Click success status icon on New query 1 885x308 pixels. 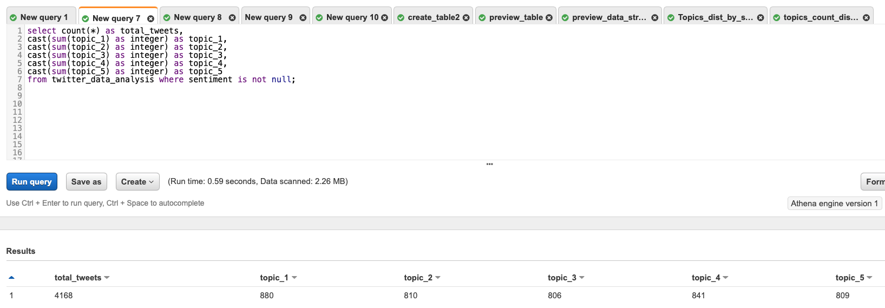[x=14, y=18]
